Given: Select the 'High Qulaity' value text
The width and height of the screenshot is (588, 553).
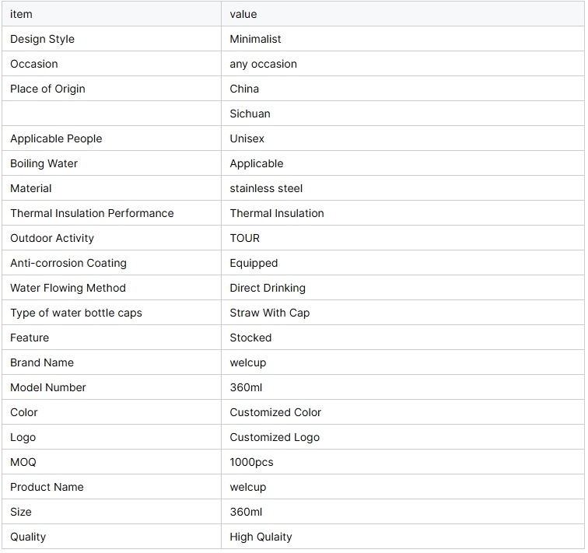Looking at the screenshot, I should [x=261, y=537].
